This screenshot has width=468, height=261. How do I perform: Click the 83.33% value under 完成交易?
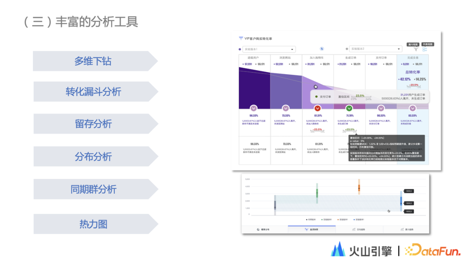[413, 116]
